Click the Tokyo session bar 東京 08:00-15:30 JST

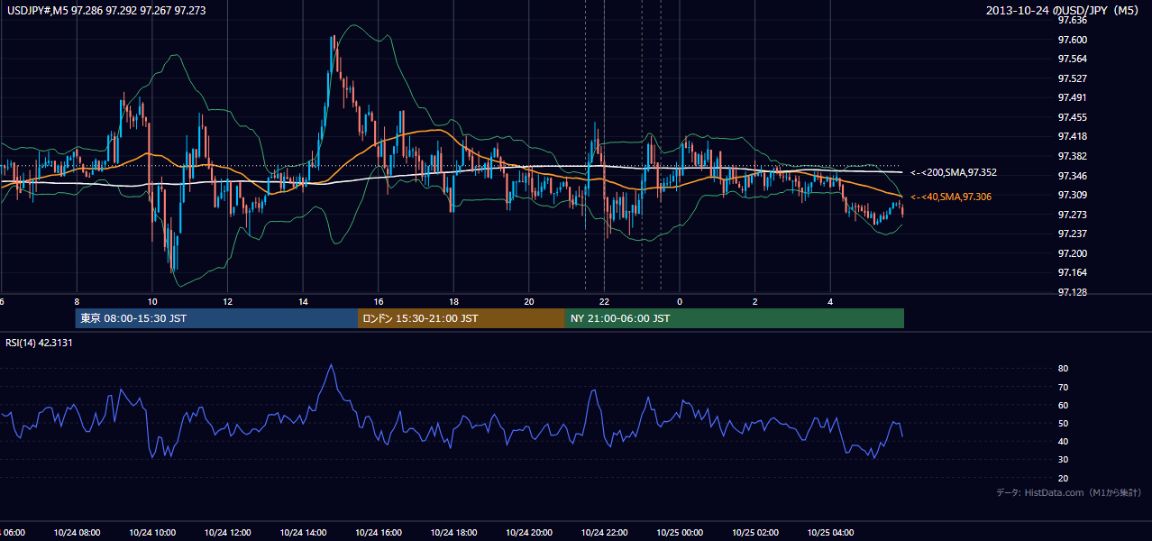[216, 318]
